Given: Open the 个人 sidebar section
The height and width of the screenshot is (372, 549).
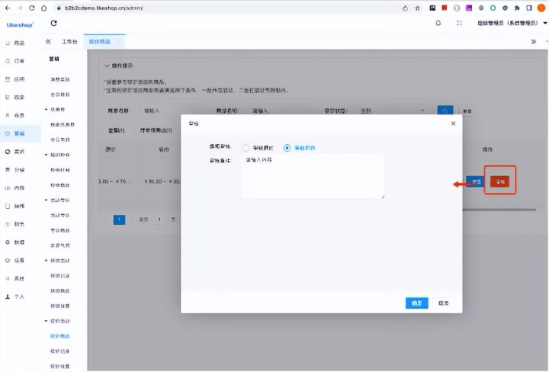Looking at the screenshot, I should point(15,297).
